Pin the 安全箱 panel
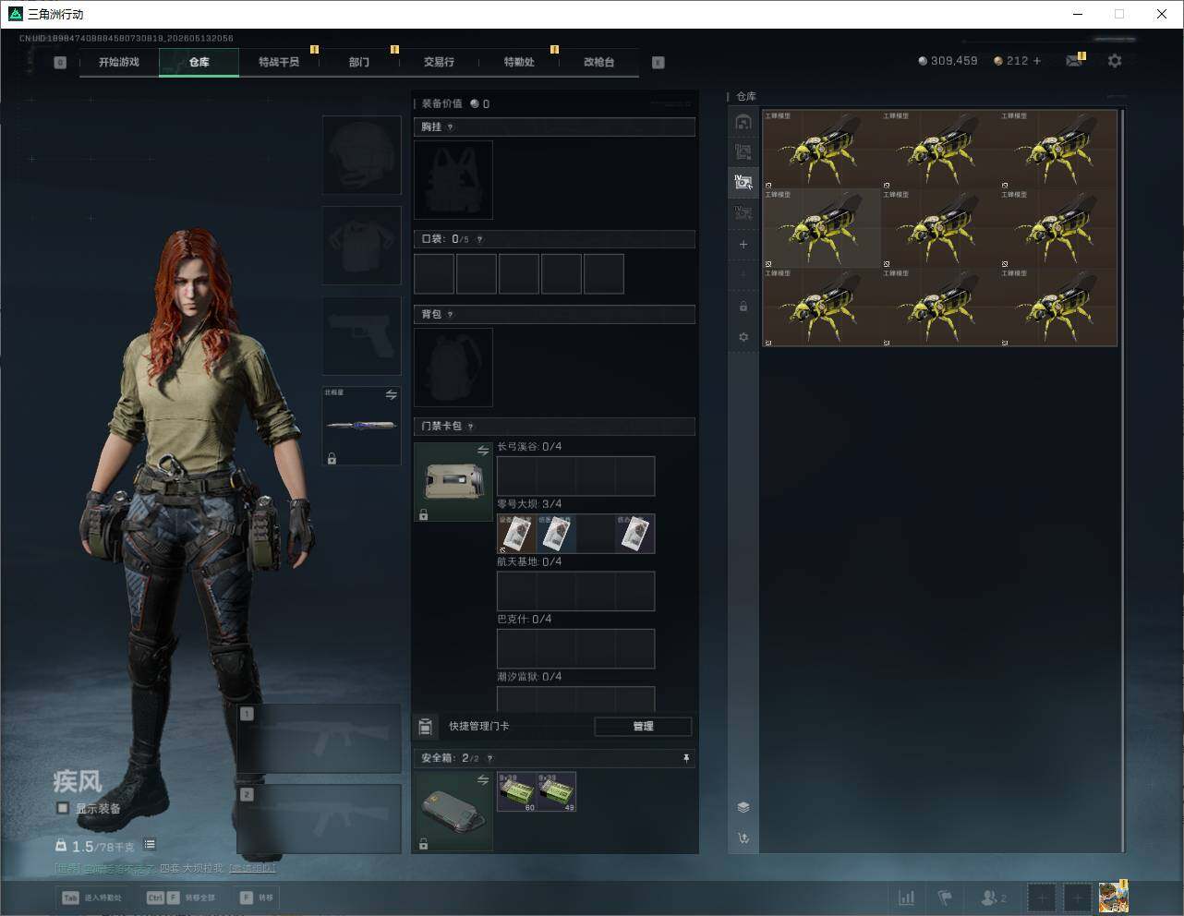Image resolution: width=1184 pixels, height=916 pixels. click(686, 758)
